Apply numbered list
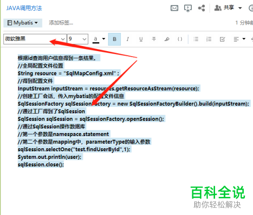The height and width of the screenshot is (215, 253). (x=209, y=39)
